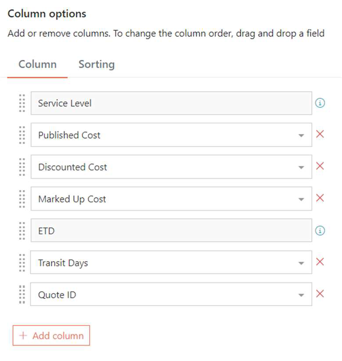
Task: Select the Column tab
Action: click(37, 64)
